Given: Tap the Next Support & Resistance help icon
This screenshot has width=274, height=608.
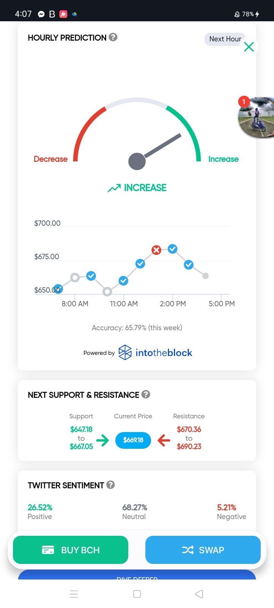Looking at the screenshot, I should [x=146, y=394].
